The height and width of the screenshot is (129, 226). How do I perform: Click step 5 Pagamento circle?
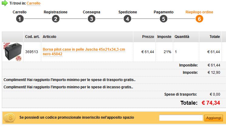(x=163, y=19)
